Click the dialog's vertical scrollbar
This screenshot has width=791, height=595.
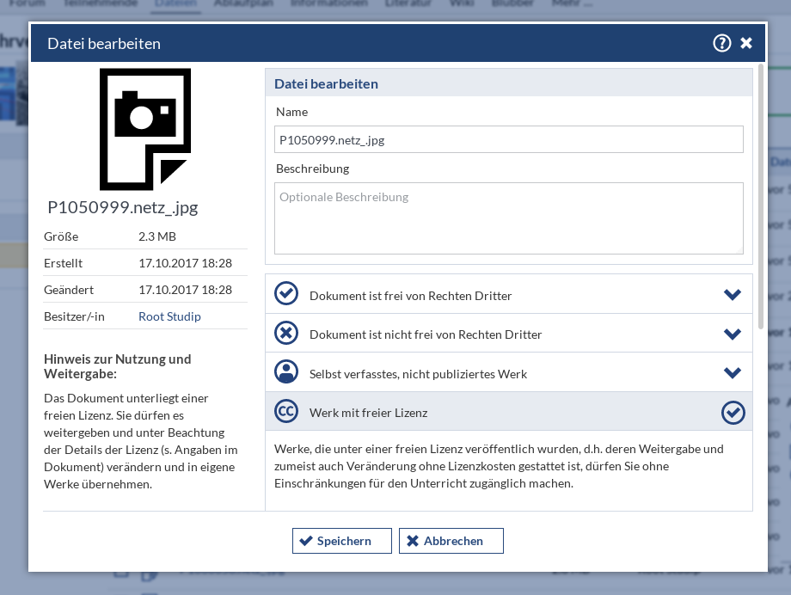[x=761, y=198]
